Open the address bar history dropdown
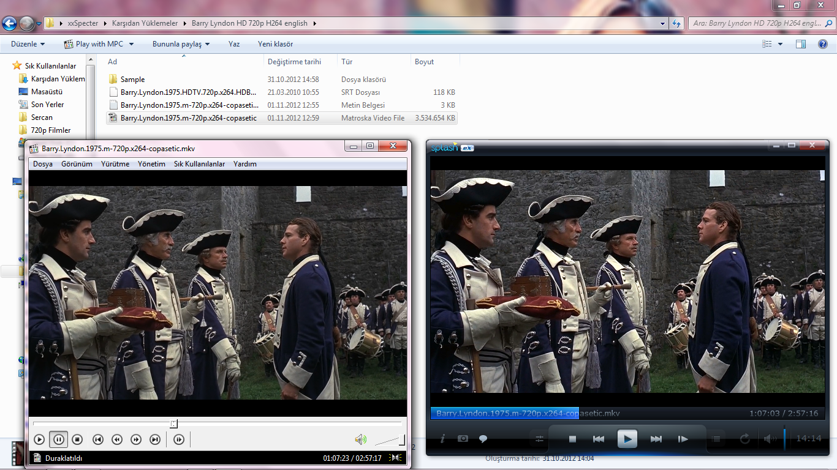This screenshot has width=837, height=470. (663, 23)
